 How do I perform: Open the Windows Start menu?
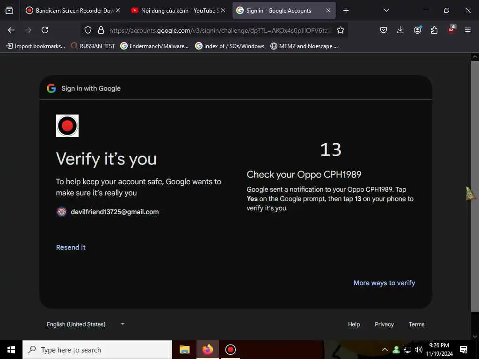11,350
